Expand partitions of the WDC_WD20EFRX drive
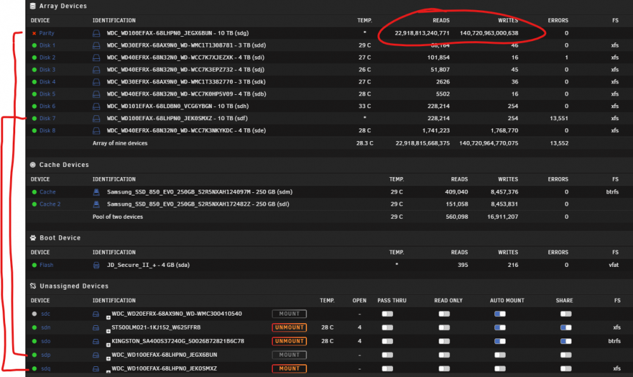Screen dimensions: 633x377 pos(108,318)
